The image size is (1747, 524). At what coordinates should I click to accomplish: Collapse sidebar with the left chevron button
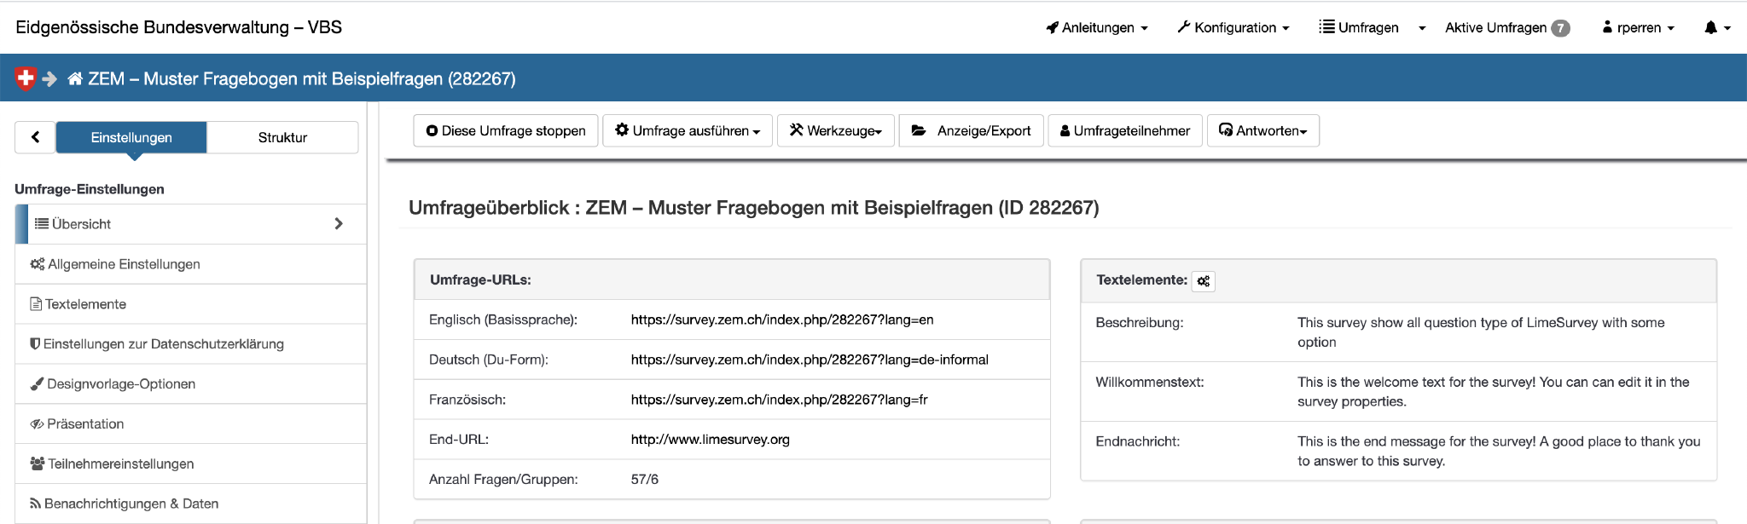click(x=35, y=137)
